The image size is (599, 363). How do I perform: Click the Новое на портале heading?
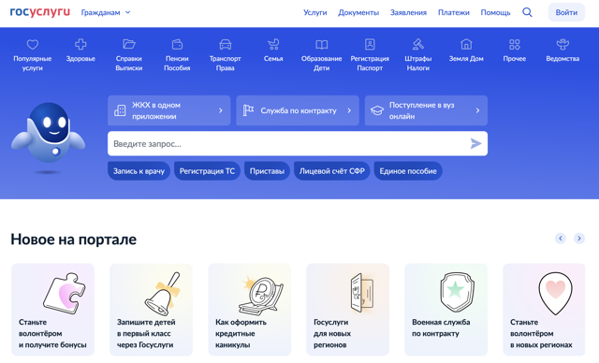(x=73, y=240)
